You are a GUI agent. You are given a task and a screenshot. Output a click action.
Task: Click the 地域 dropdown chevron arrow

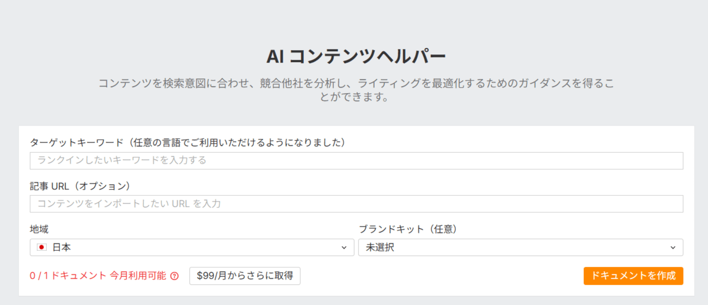(x=344, y=247)
